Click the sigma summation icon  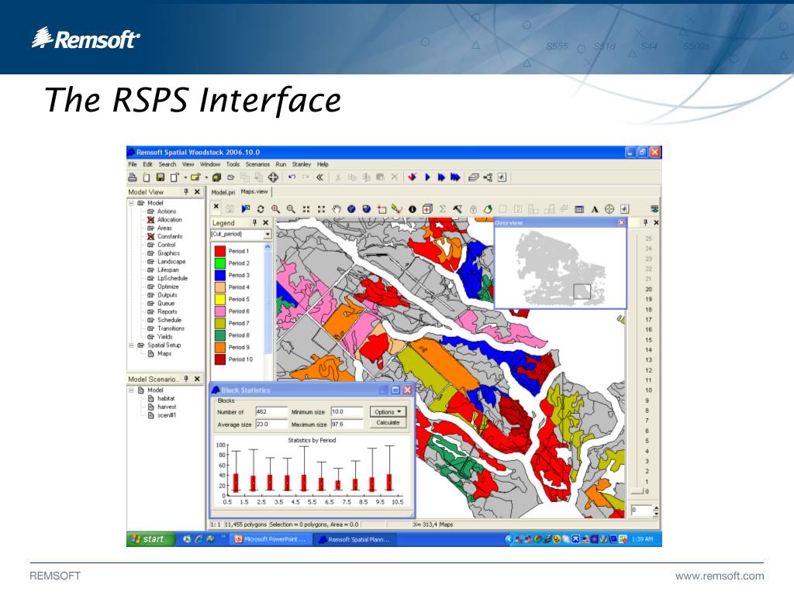[x=443, y=209]
